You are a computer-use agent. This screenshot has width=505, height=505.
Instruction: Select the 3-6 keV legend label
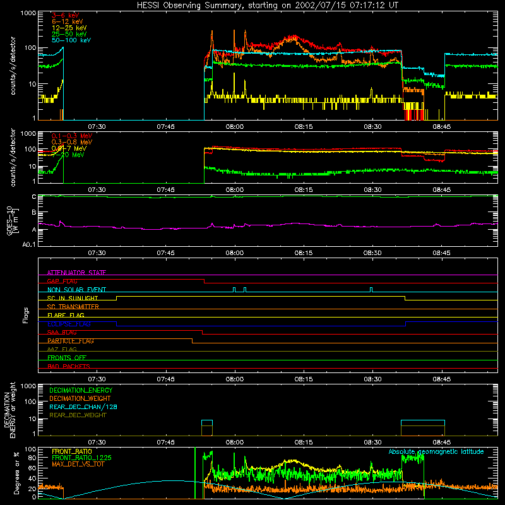click(65, 15)
